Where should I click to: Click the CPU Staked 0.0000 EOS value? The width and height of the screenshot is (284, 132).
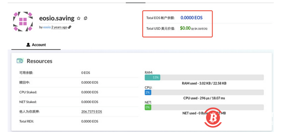(90, 92)
